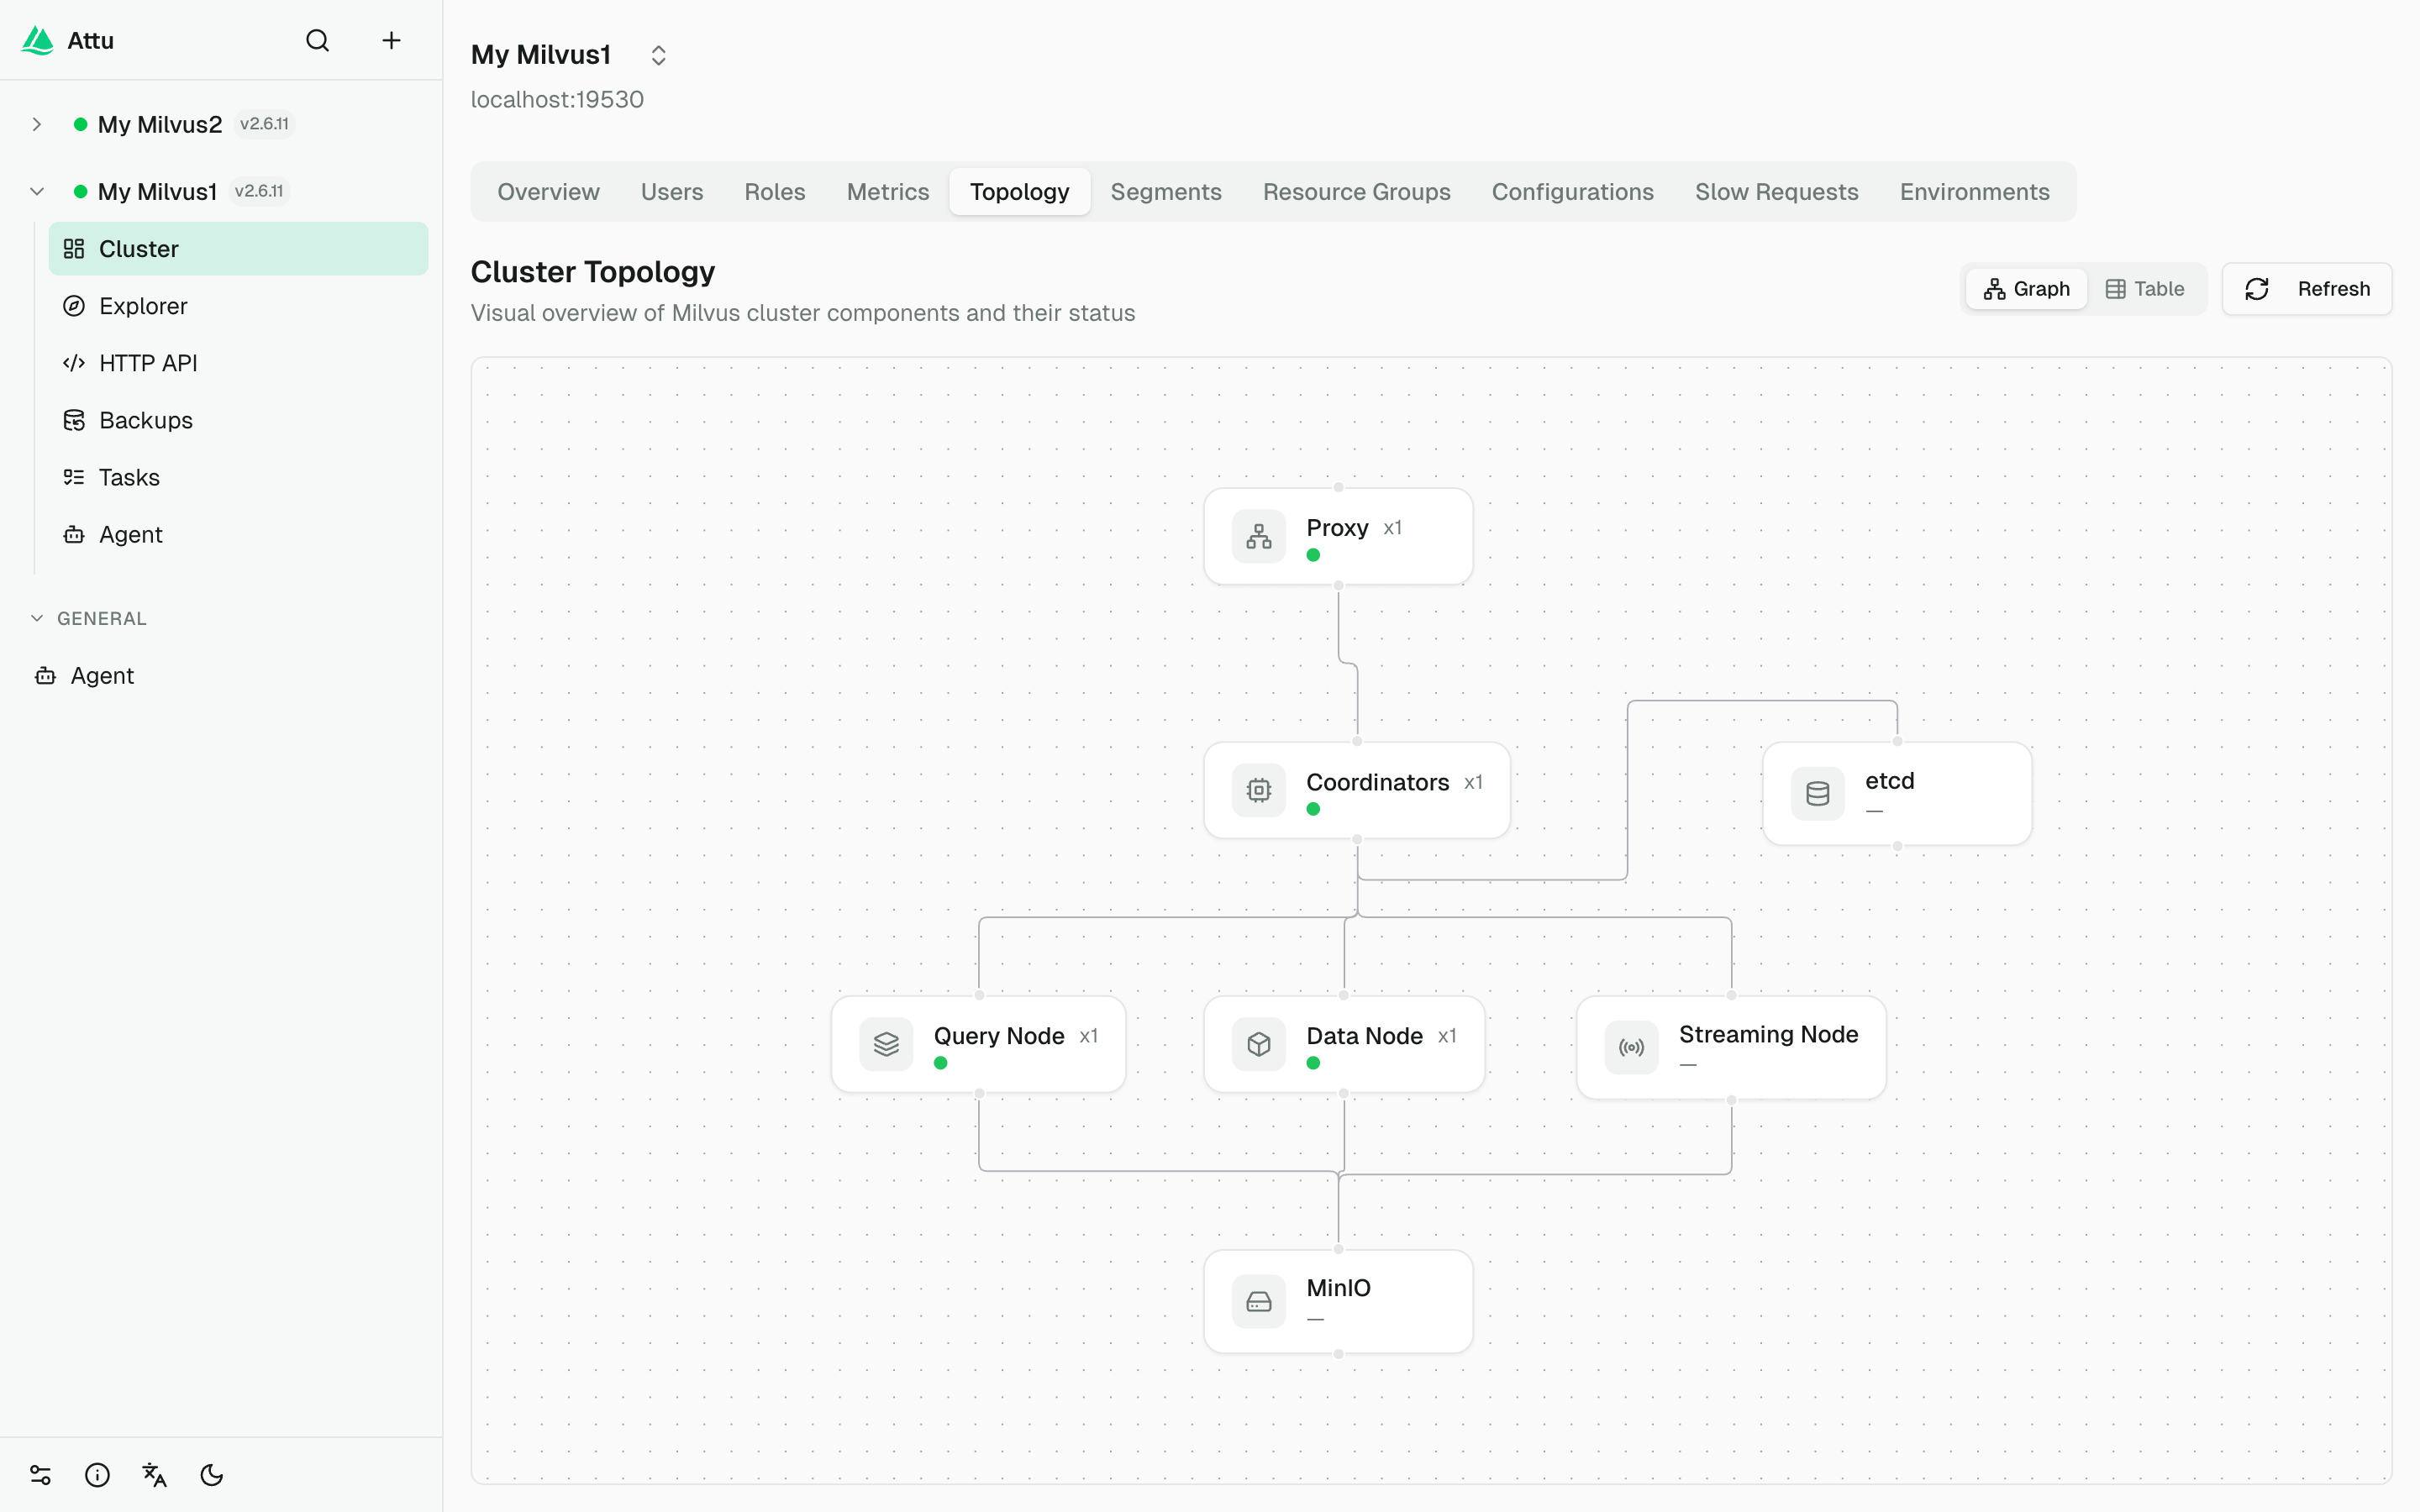Select the Coordinators node card
Image resolution: width=2420 pixels, height=1512 pixels.
(x=1357, y=791)
